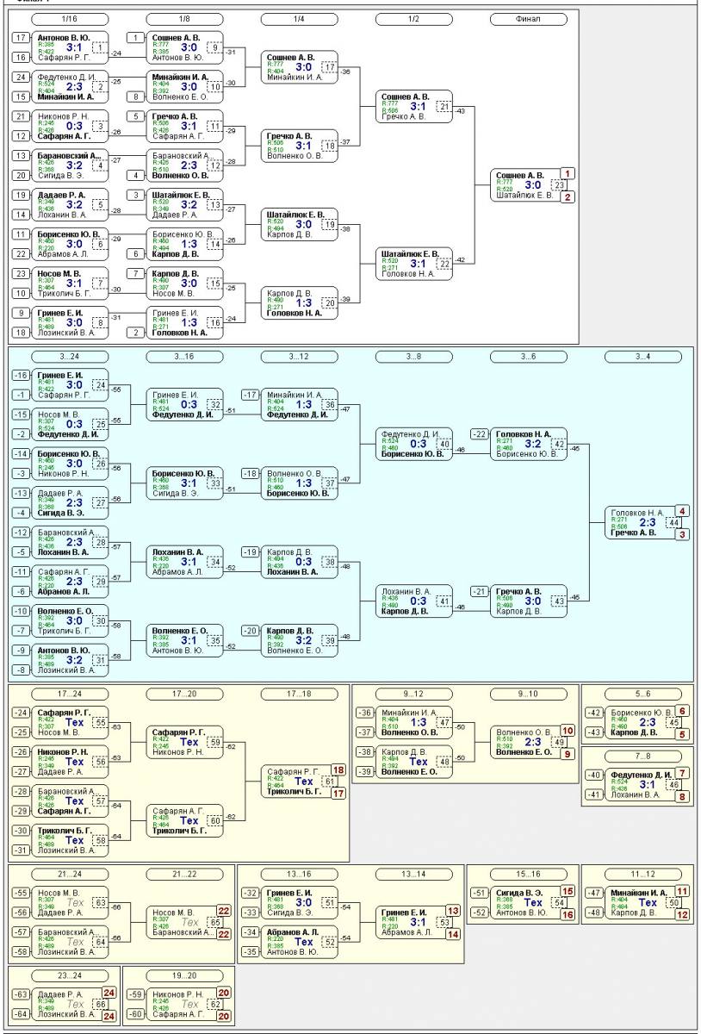Screen dimensions: 701x1034
Task: Open the final match card Сошнев vs Шатайлюк
Action: 530,184
